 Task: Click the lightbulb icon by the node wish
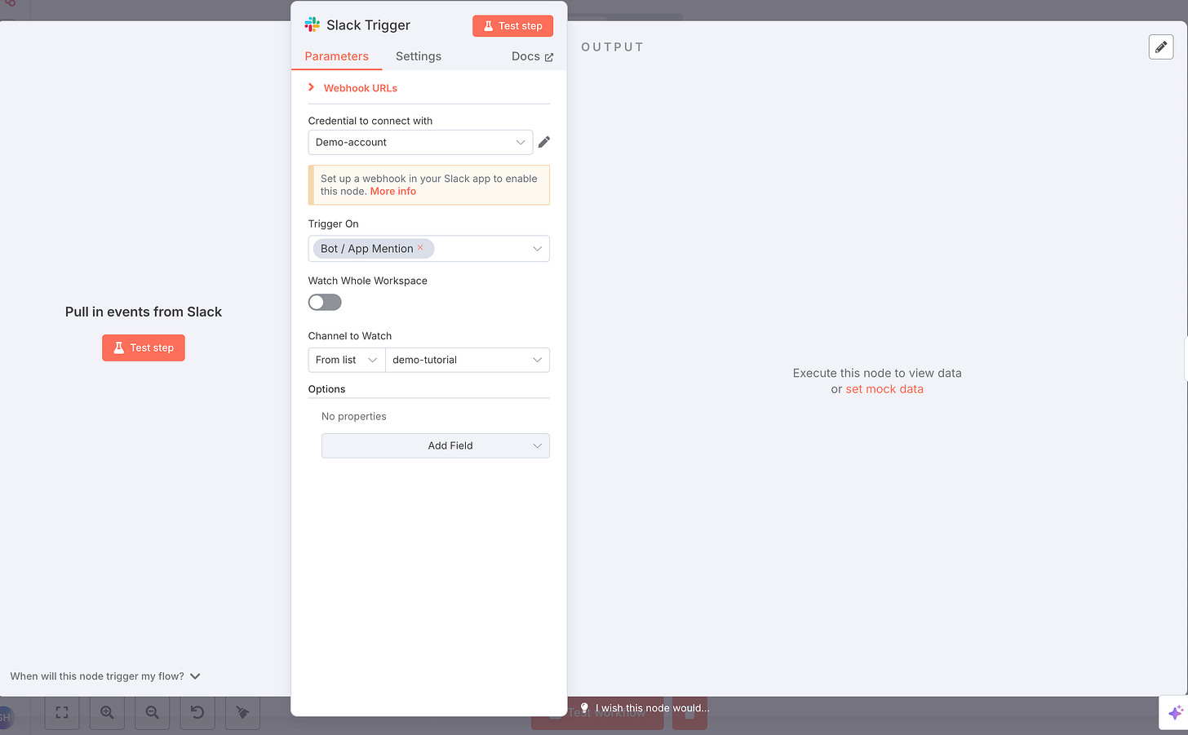click(x=584, y=708)
